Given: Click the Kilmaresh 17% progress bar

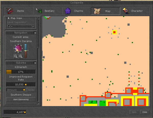Looking at the screenshot, I should 21,72.
